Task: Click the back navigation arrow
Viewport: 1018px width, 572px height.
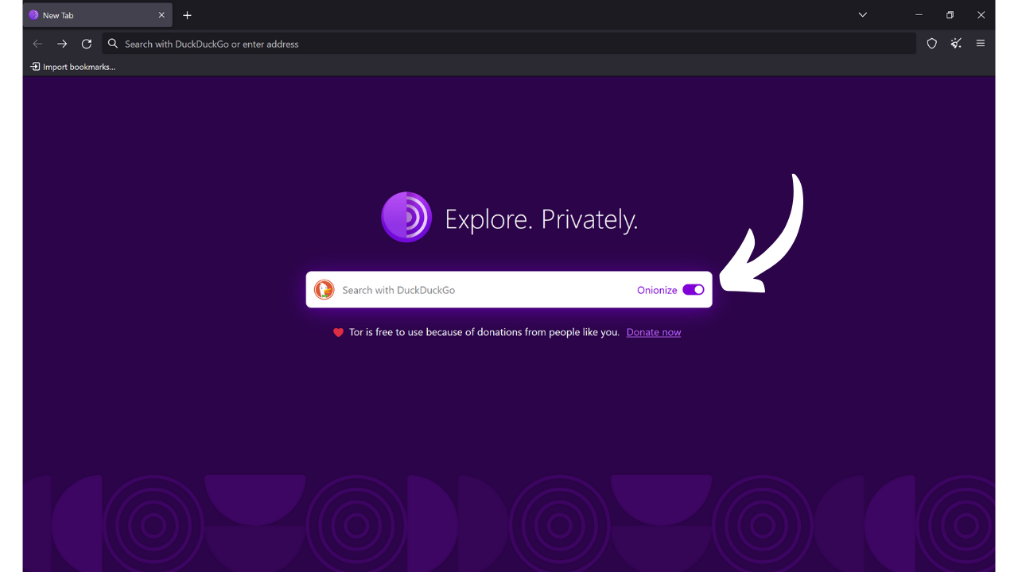Action: click(x=37, y=44)
